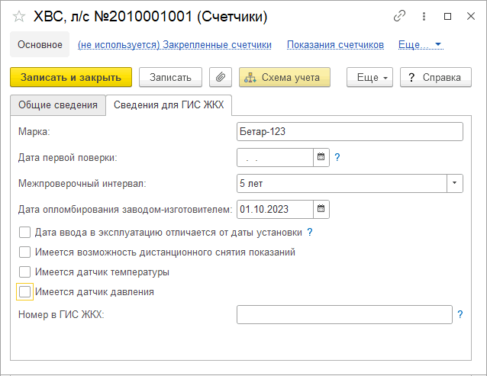487x376 pixels.
Task: Click help question mark near Дата первой поверки
Action: click(337, 158)
